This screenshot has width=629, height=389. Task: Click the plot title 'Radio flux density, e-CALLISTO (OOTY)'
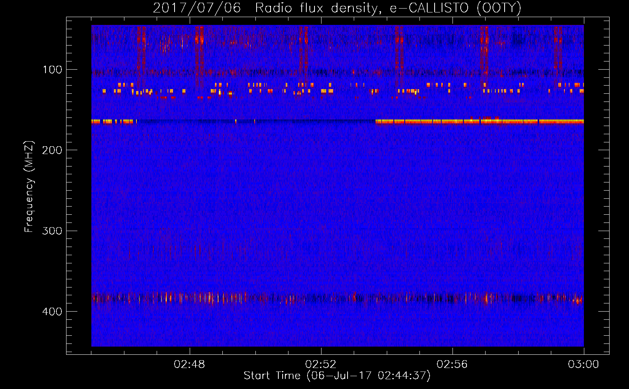388,8
